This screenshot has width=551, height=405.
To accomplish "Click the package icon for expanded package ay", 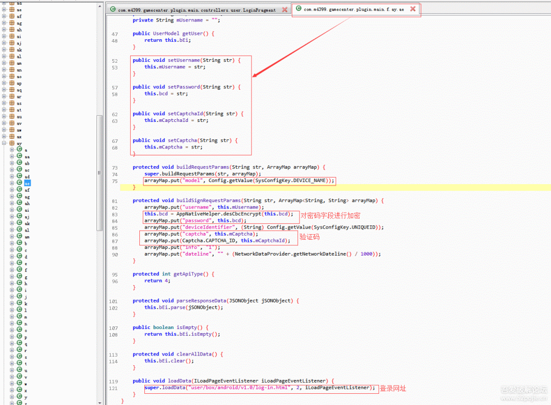I will tap(12, 143).
